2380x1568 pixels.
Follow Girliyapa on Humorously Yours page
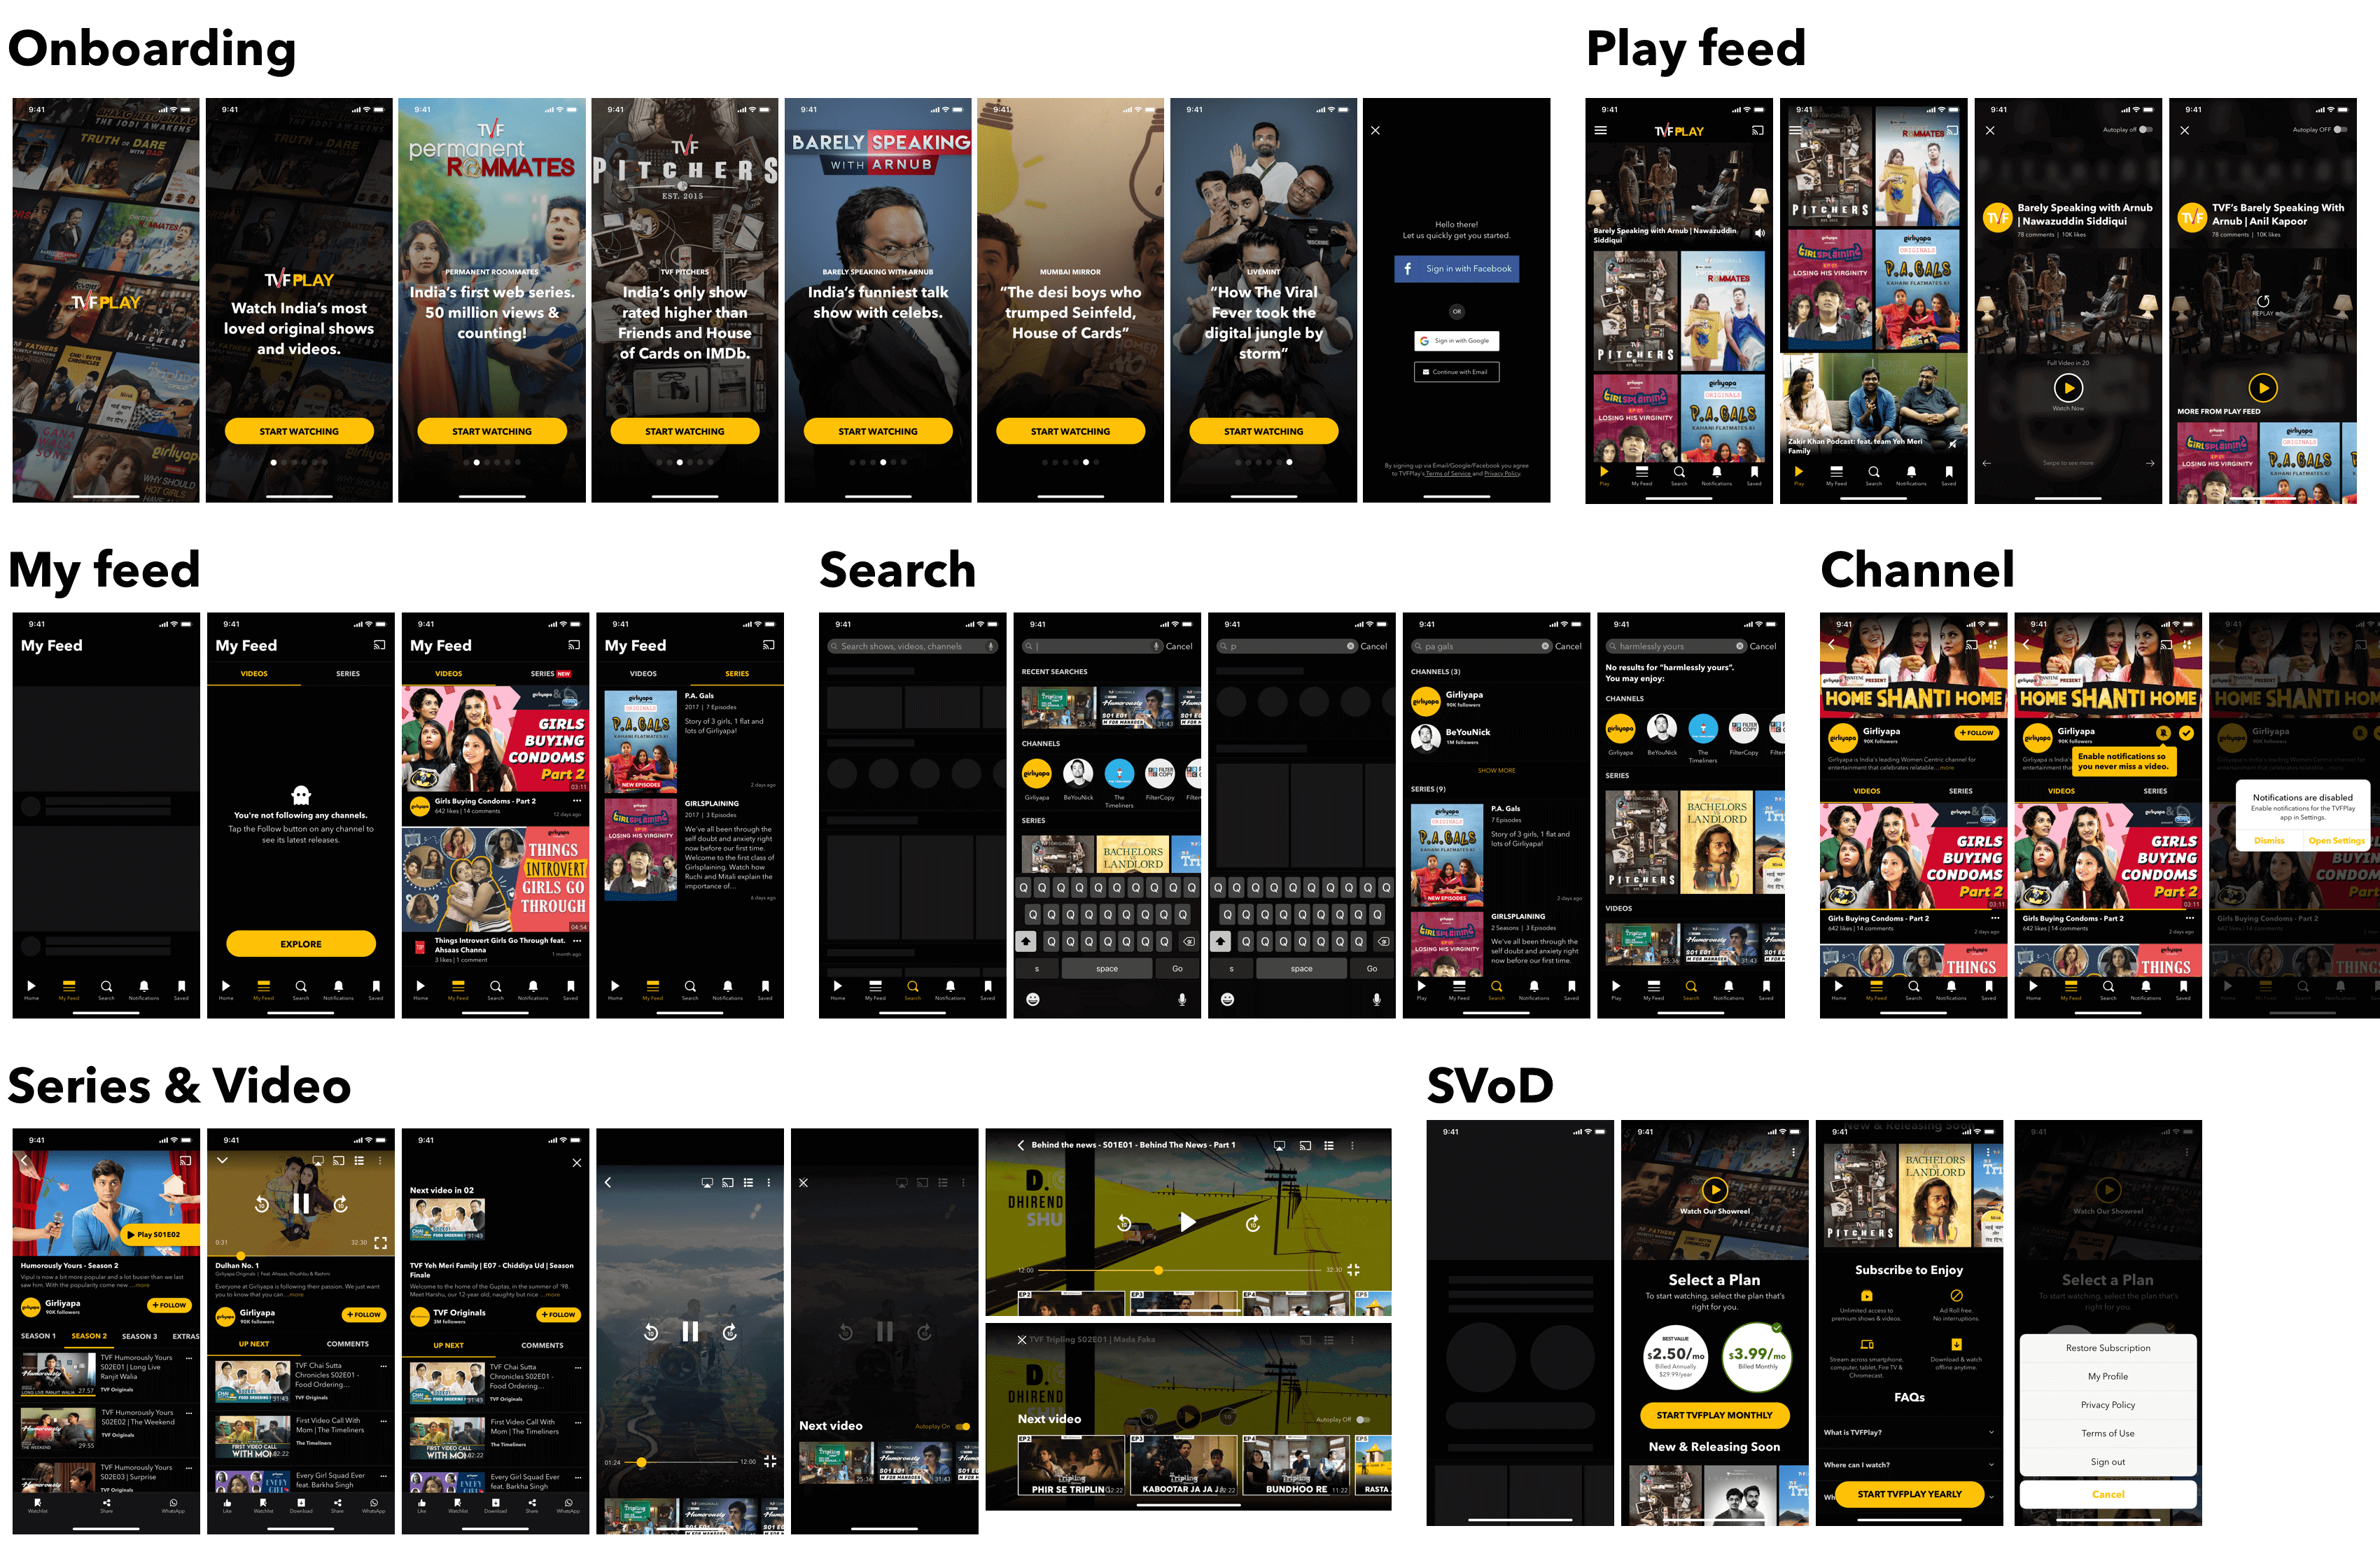coord(169,1305)
